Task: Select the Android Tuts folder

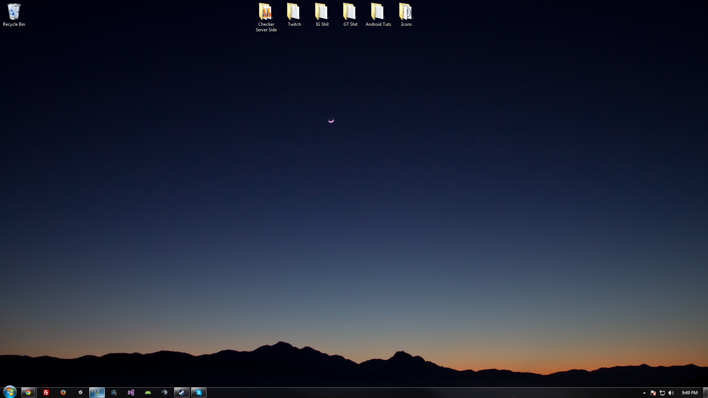Action: pos(378,15)
